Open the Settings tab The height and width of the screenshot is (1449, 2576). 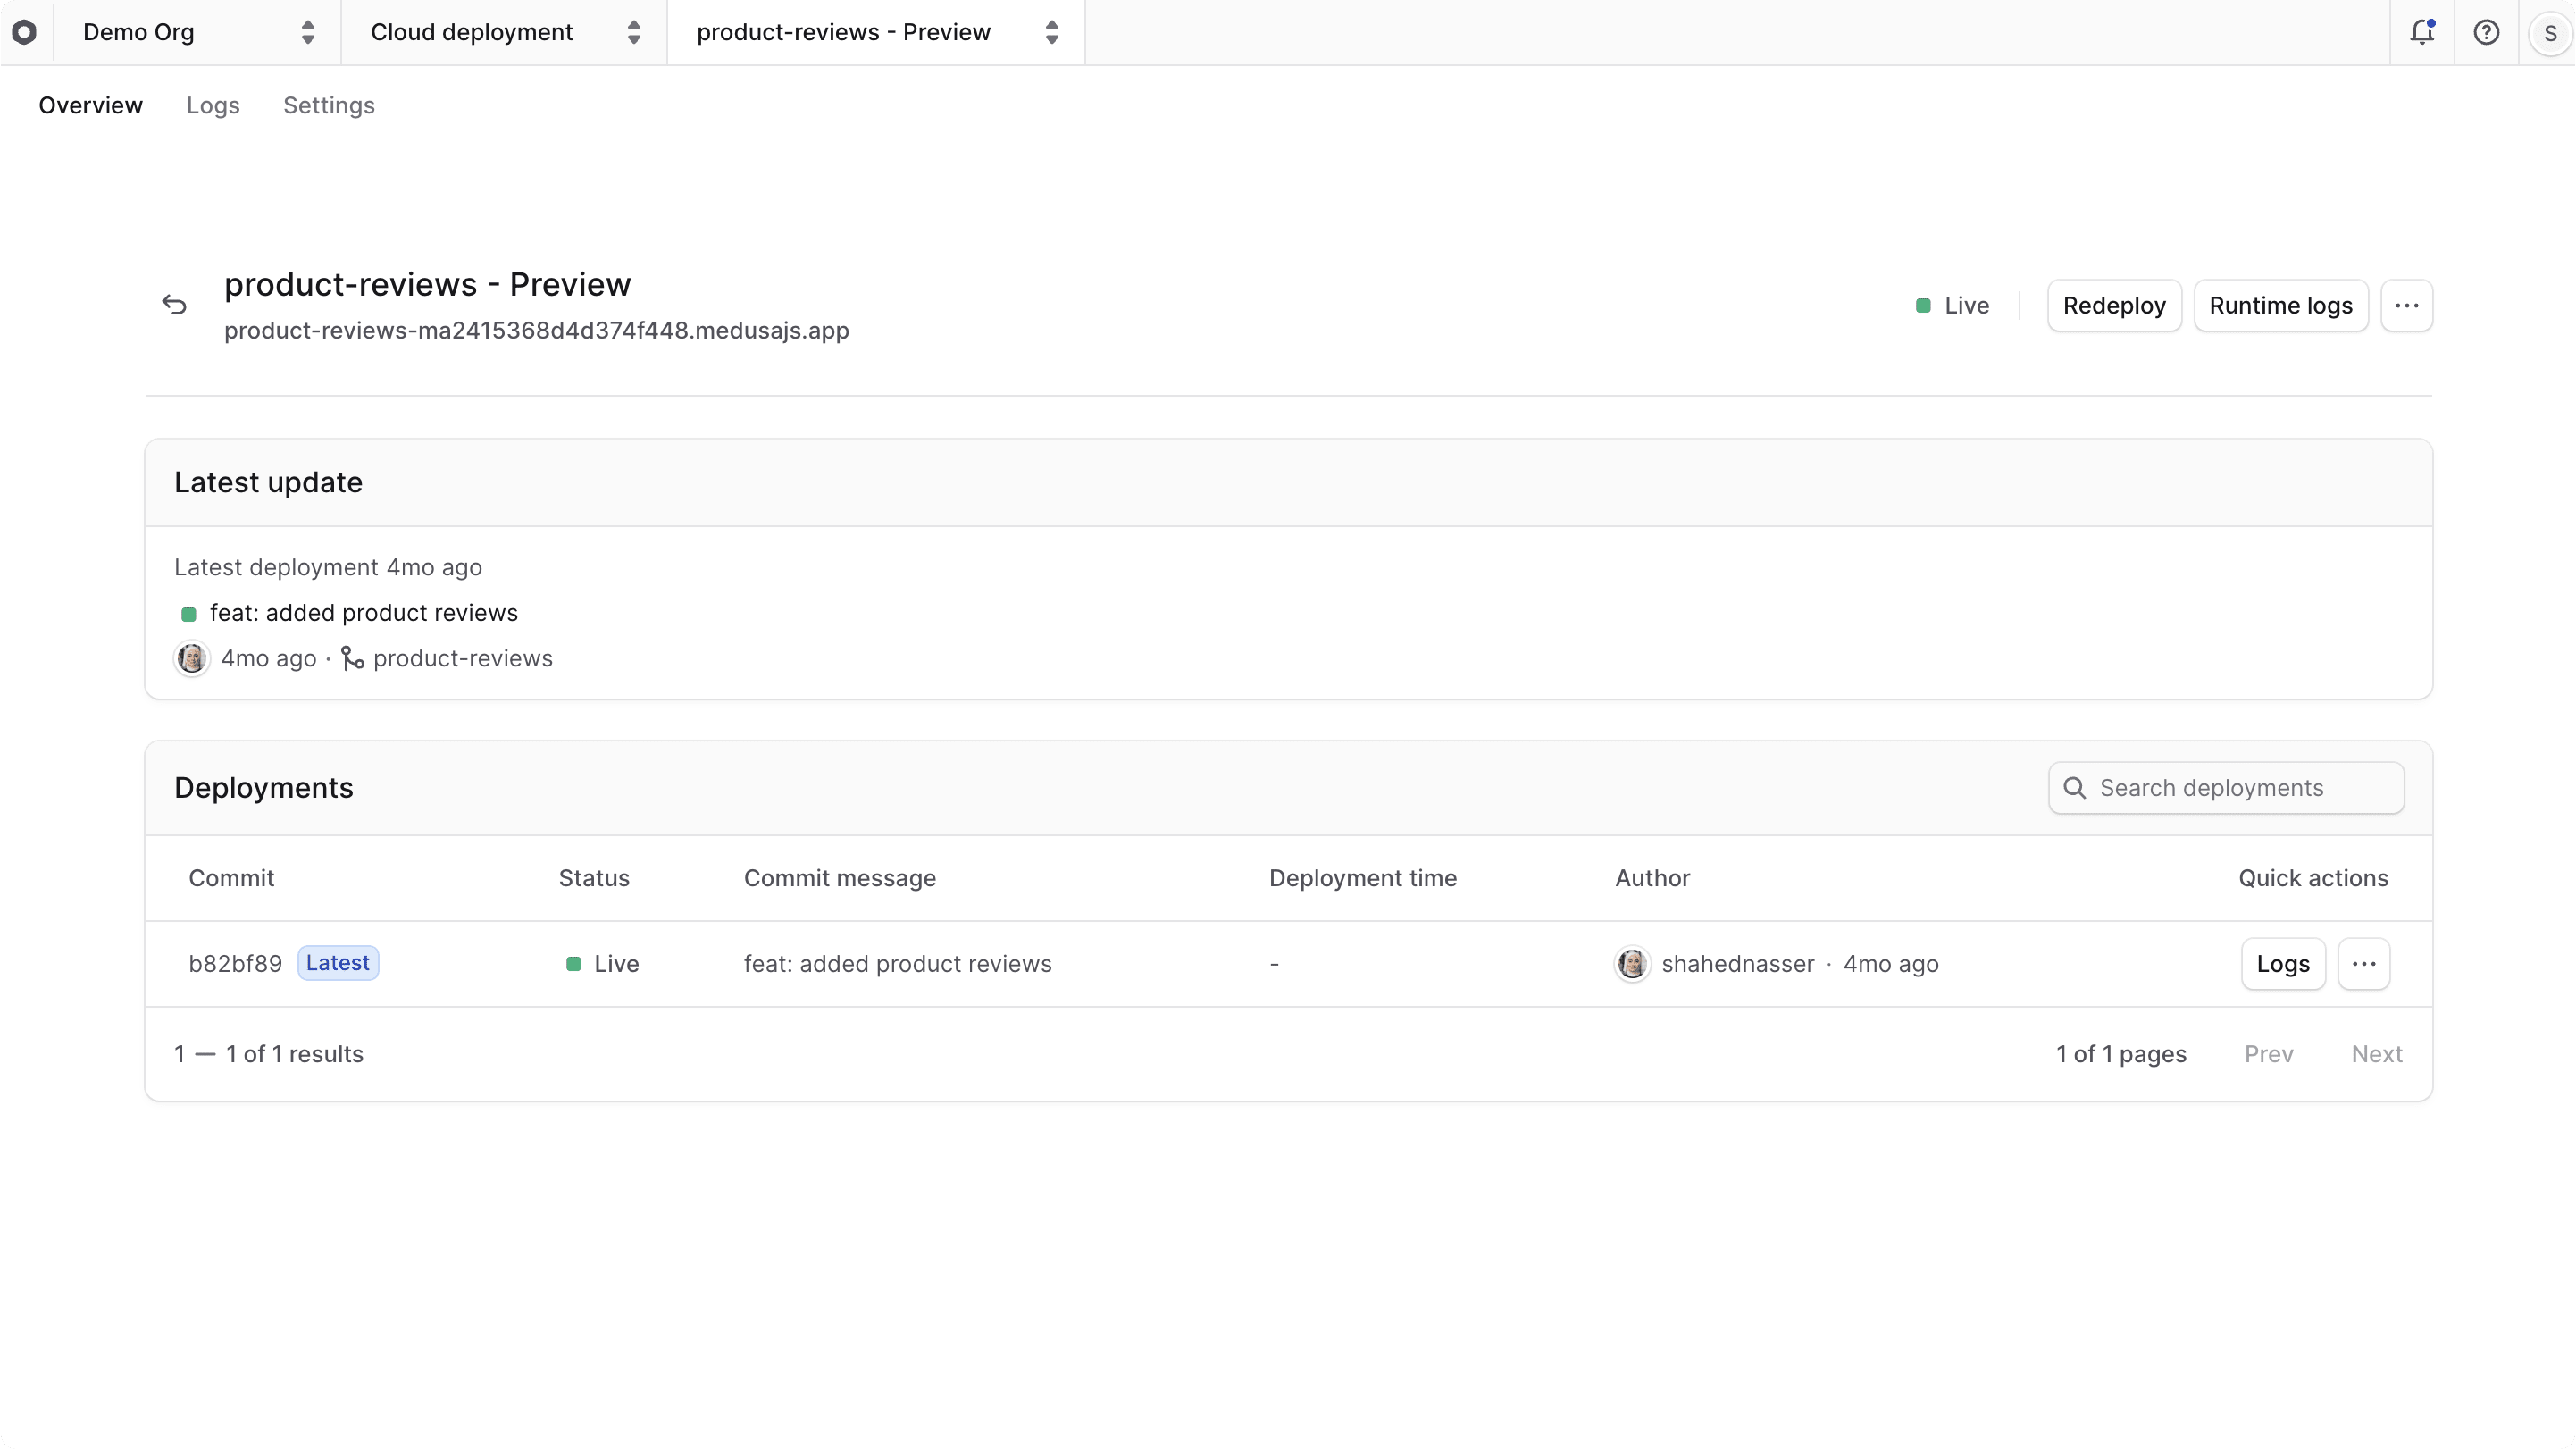pyautogui.click(x=330, y=105)
